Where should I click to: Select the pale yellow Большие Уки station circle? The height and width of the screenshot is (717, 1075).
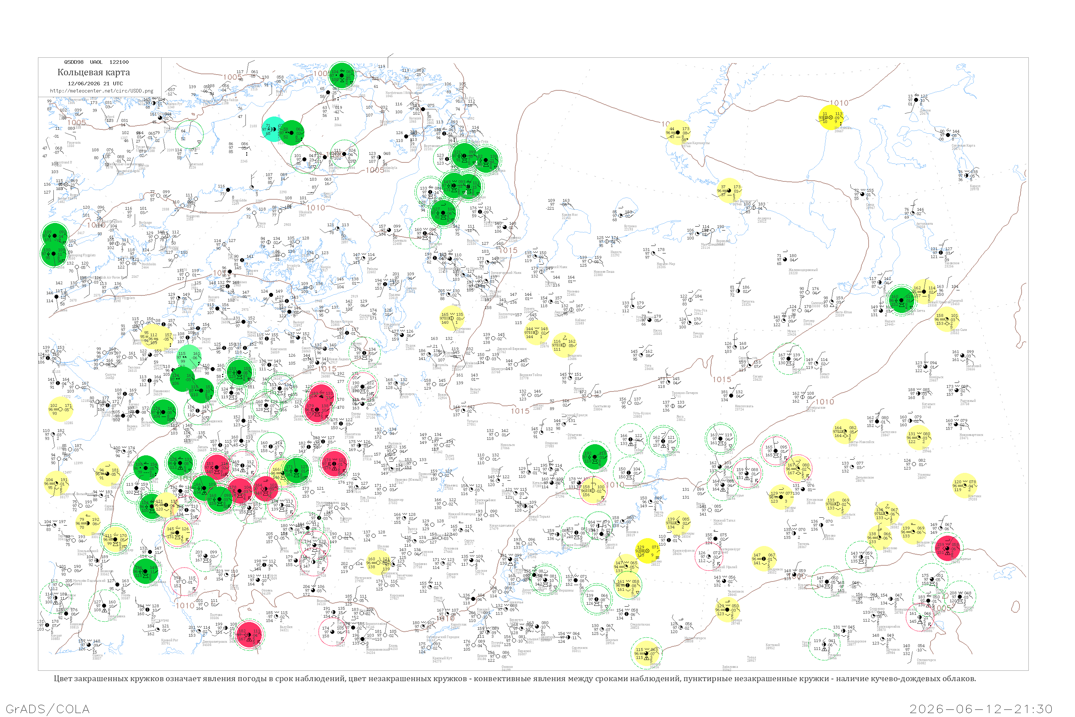[x=913, y=532]
